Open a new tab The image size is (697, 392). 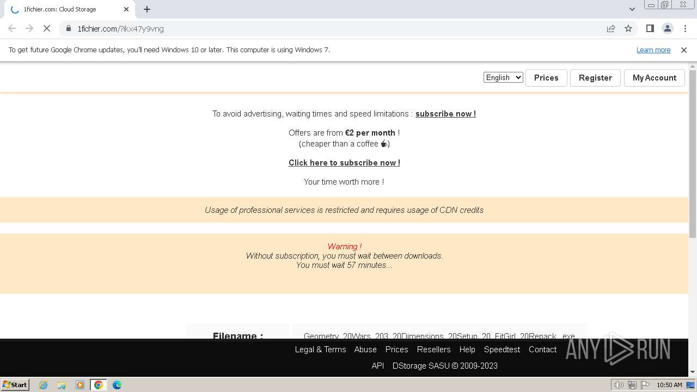(147, 9)
